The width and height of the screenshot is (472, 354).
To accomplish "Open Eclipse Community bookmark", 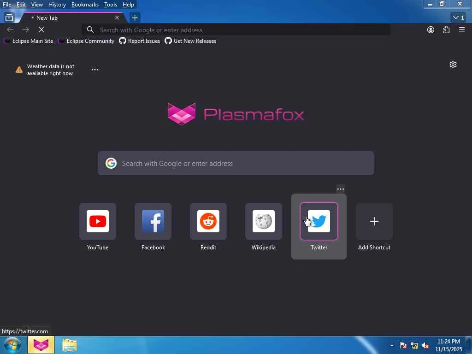I will coord(86,41).
